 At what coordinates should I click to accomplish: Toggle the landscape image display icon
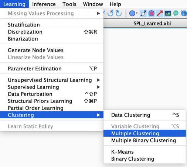(x=168, y=13)
